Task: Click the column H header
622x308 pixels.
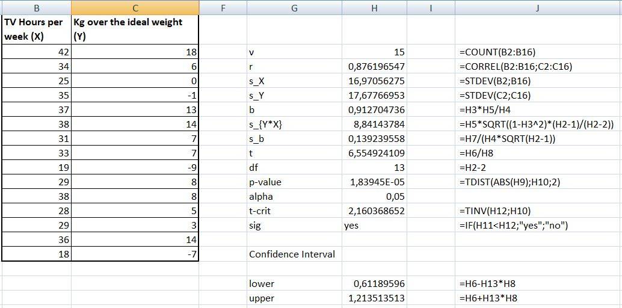Action: pos(374,8)
